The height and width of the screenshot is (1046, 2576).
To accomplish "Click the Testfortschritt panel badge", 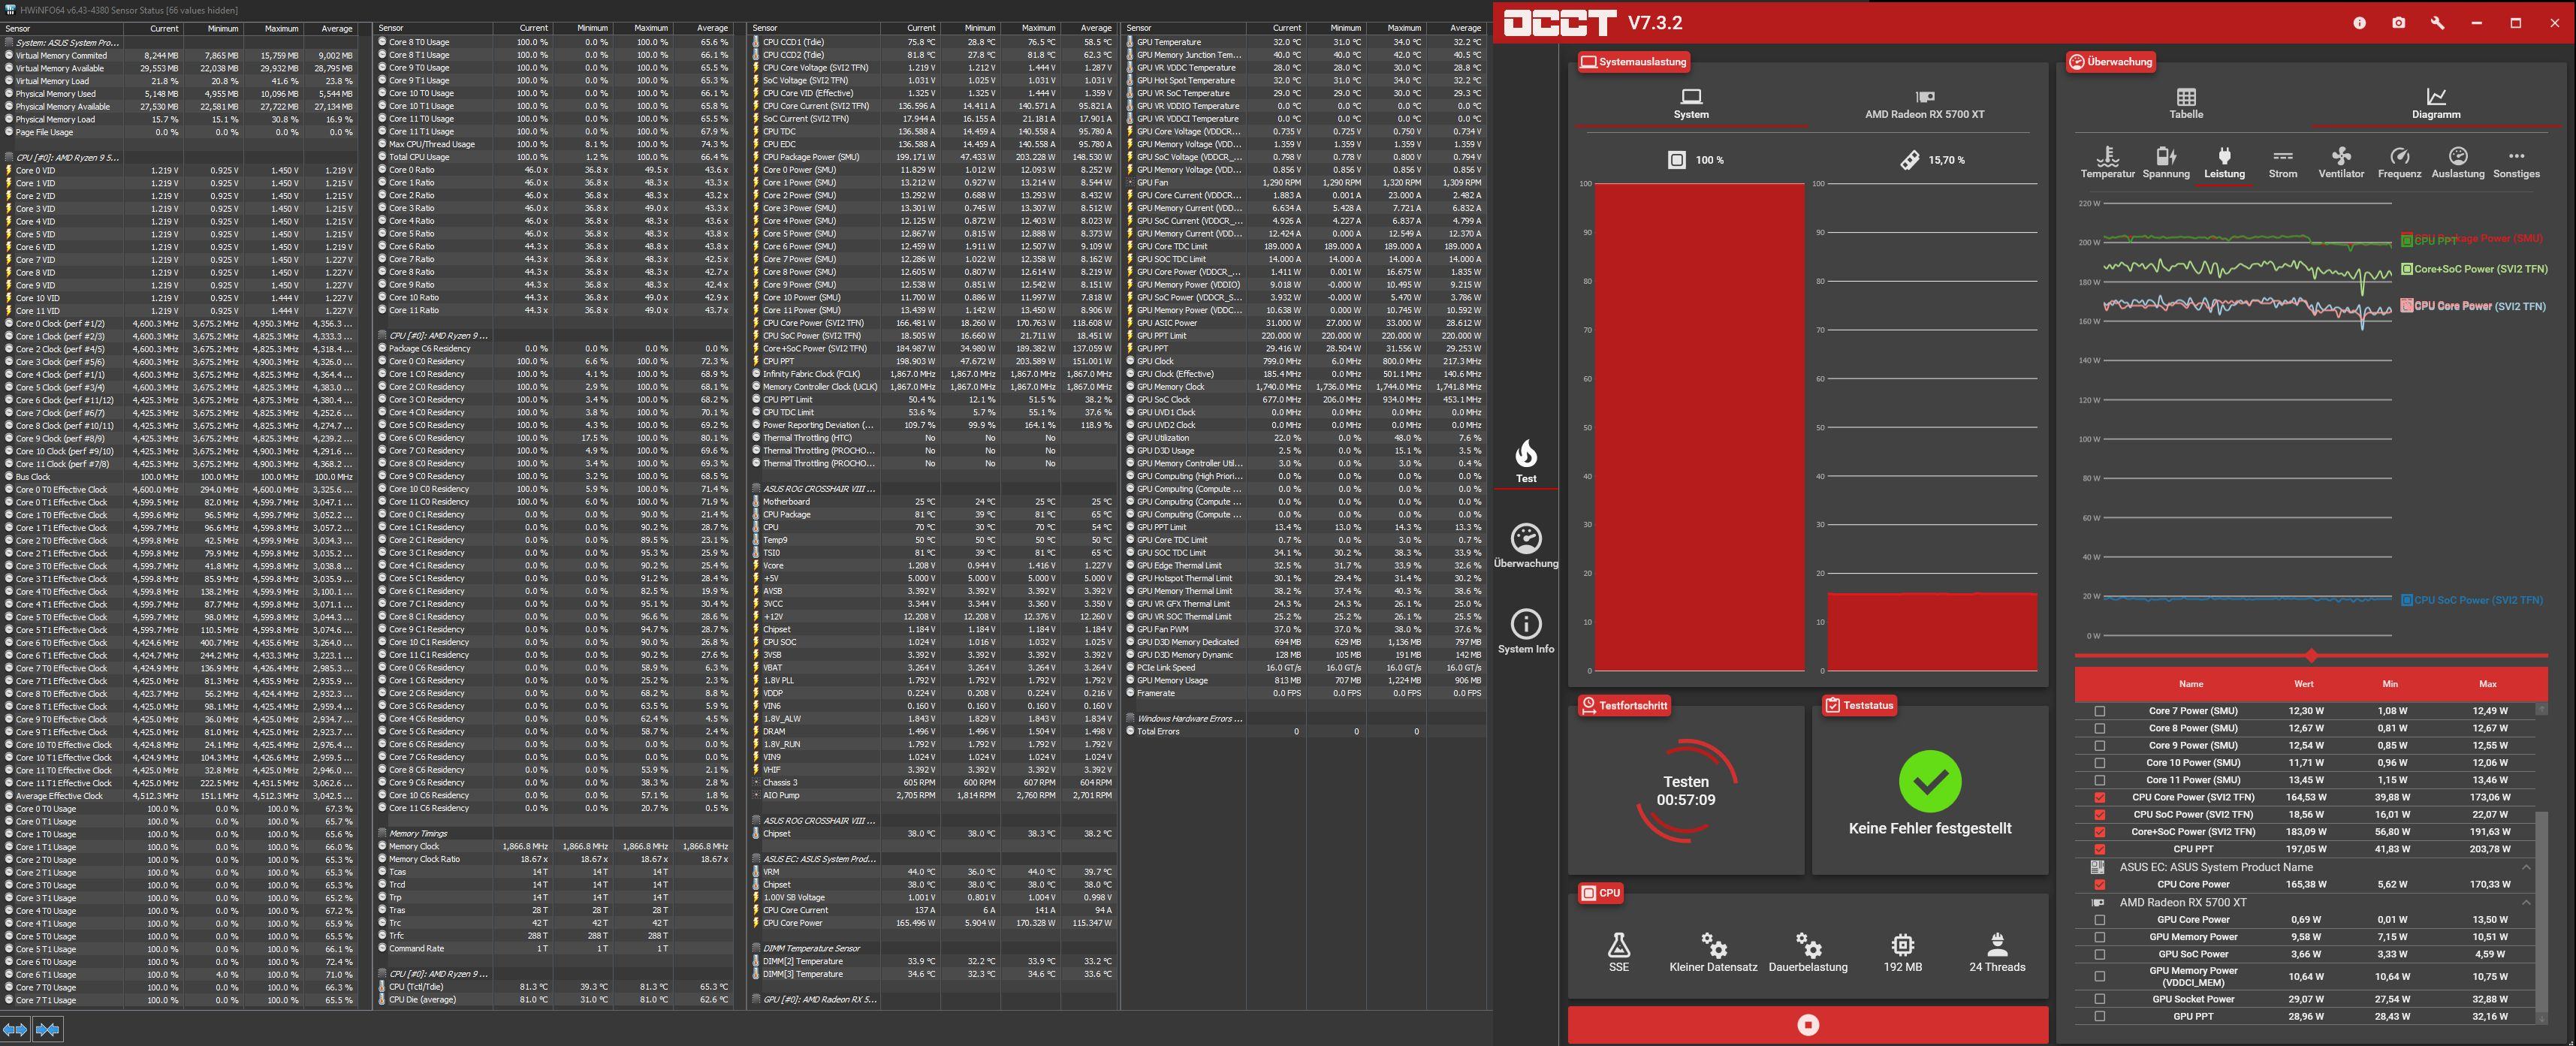I will point(1624,705).
